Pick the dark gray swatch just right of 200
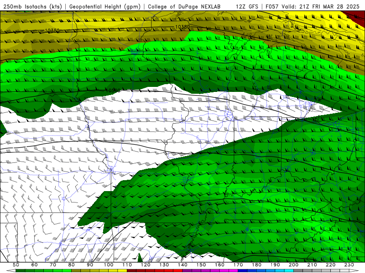The height and width of the screenshot is (273, 365). [298, 271]
